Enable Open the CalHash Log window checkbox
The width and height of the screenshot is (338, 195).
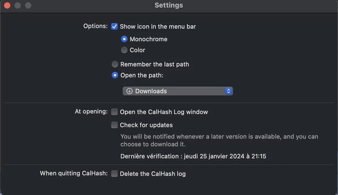(114, 112)
